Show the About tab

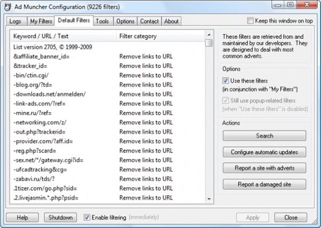171,21
